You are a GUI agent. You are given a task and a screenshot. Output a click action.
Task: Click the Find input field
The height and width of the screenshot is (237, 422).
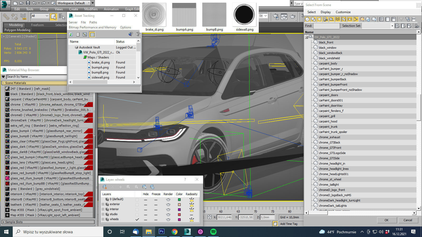pyautogui.click(x=326, y=26)
